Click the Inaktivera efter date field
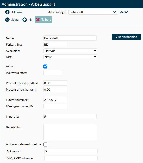 coord(53,73)
